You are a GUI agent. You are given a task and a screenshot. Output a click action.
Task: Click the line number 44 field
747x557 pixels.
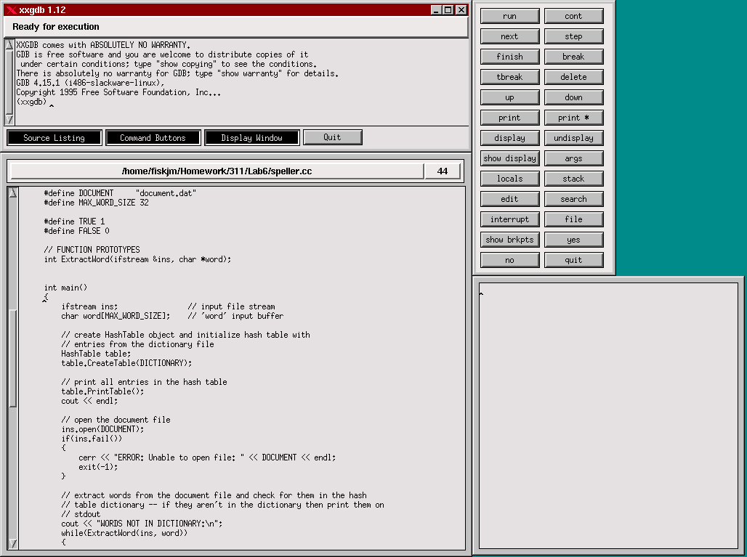coord(443,171)
